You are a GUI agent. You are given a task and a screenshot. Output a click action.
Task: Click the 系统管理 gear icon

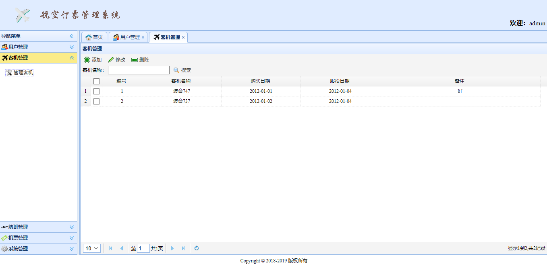(x=4, y=249)
